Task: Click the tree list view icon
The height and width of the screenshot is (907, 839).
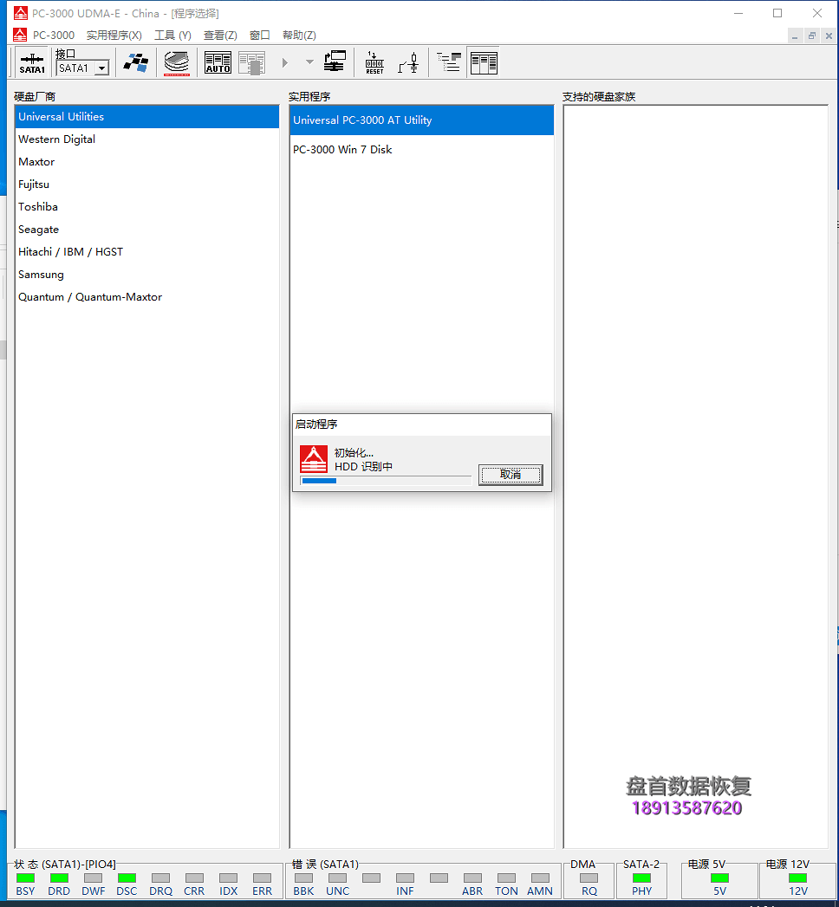Action: (449, 62)
